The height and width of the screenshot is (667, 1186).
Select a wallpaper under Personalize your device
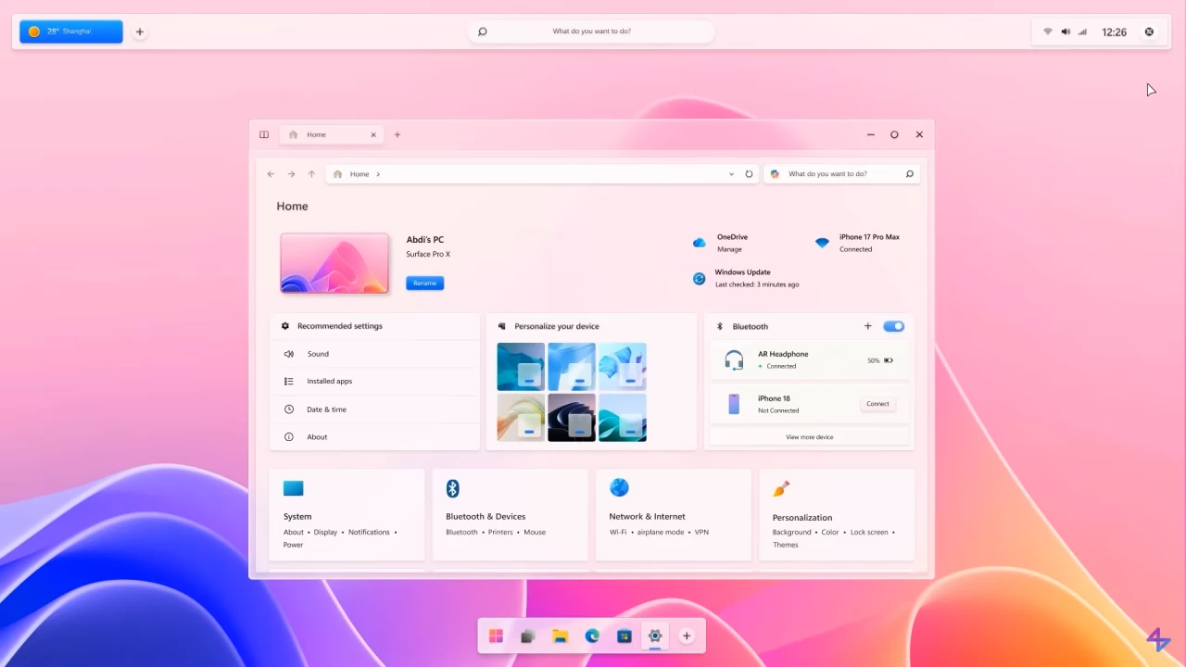pyautogui.click(x=520, y=365)
